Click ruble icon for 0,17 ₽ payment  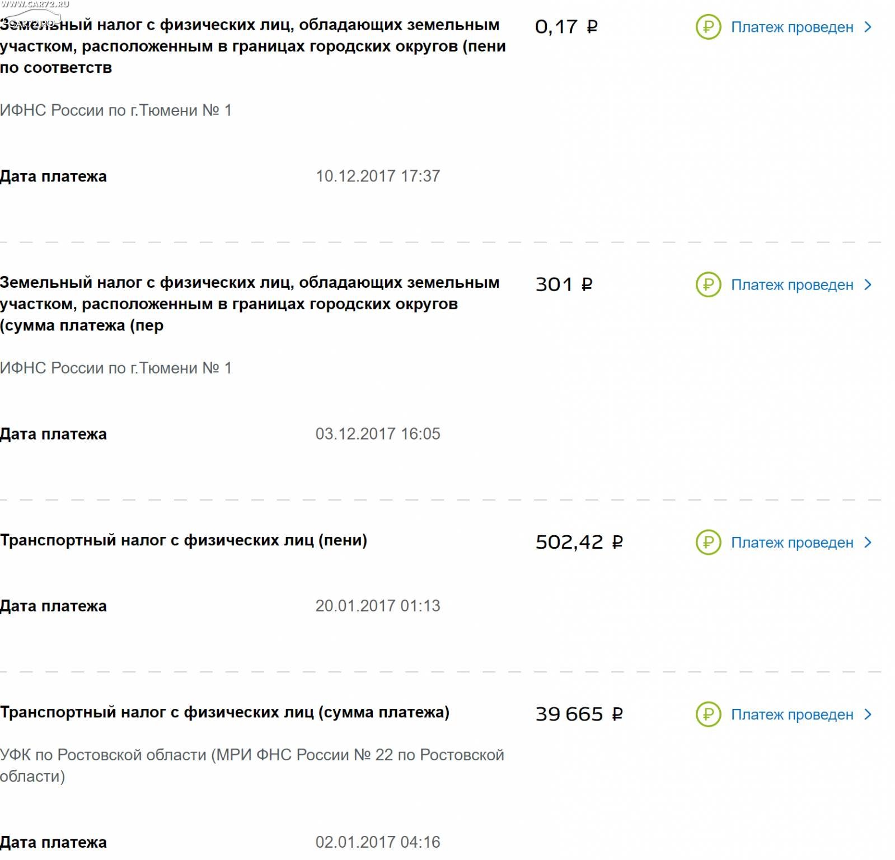tap(708, 26)
